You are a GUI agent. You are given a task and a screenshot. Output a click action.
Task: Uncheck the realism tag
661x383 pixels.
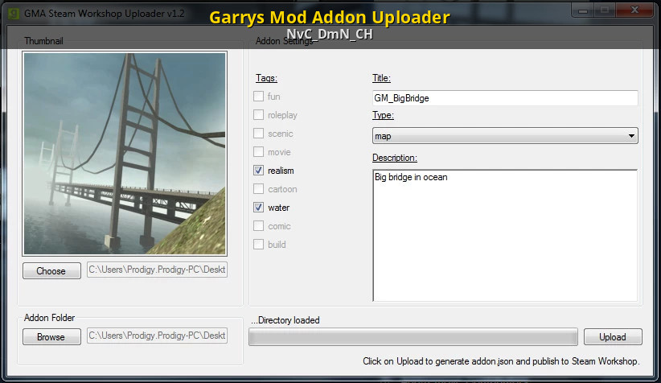coord(259,171)
